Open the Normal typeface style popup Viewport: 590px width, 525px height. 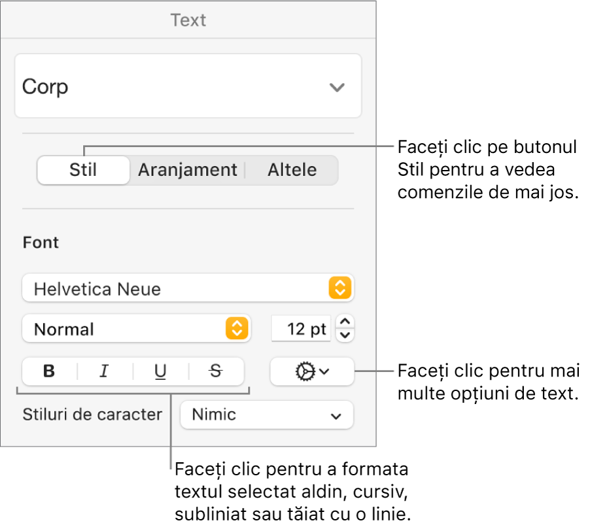click(136, 329)
